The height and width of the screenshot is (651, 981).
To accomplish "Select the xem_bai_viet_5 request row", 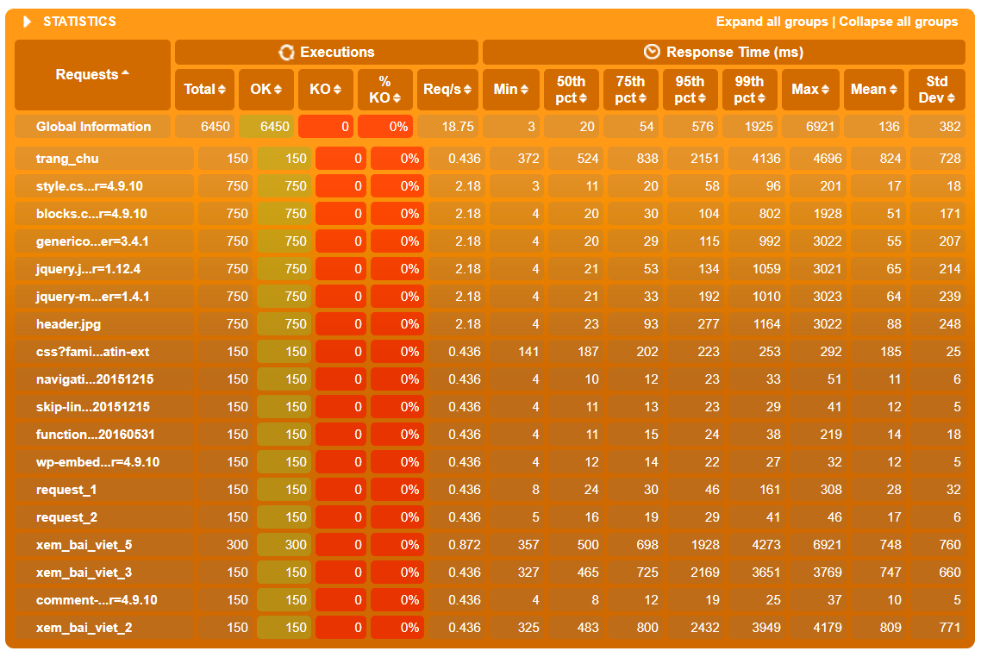I will click(490, 545).
